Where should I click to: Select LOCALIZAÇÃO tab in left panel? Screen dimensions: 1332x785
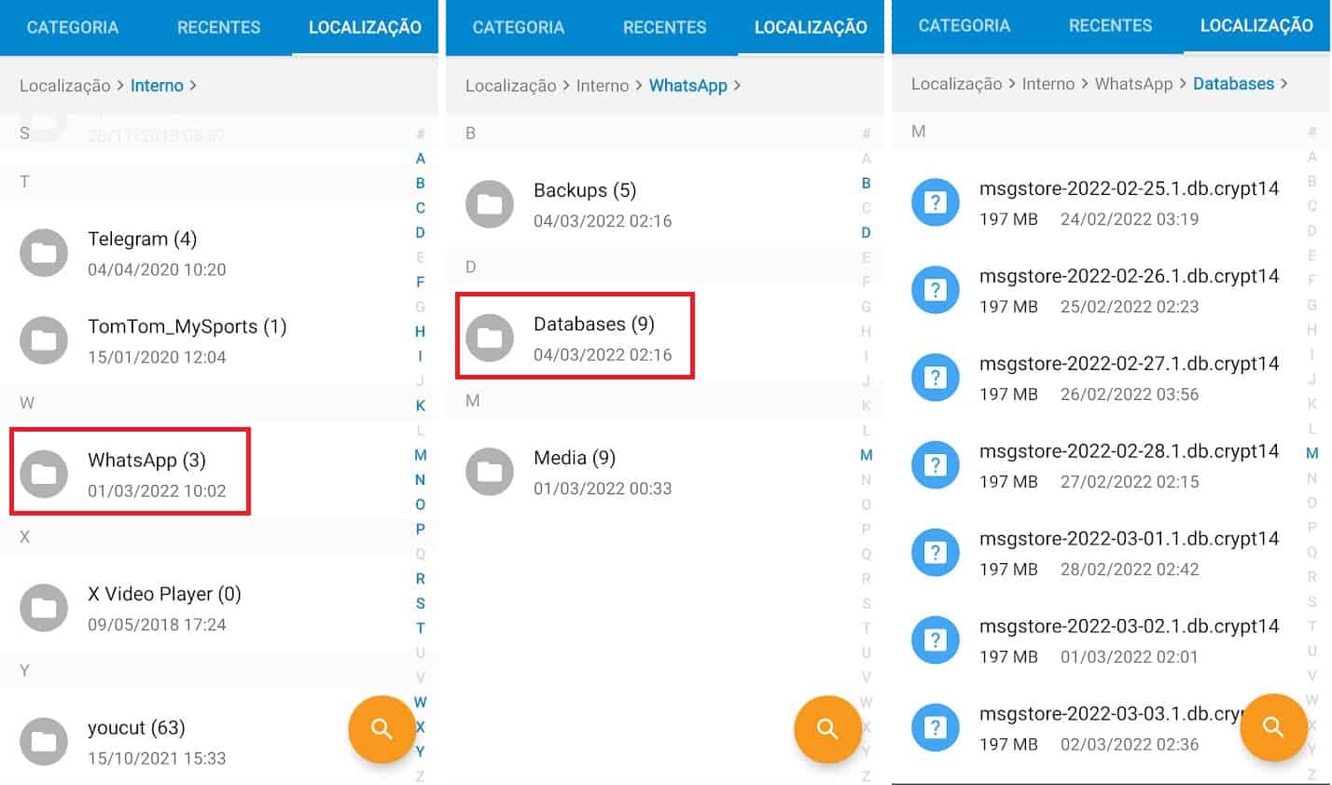(365, 27)
